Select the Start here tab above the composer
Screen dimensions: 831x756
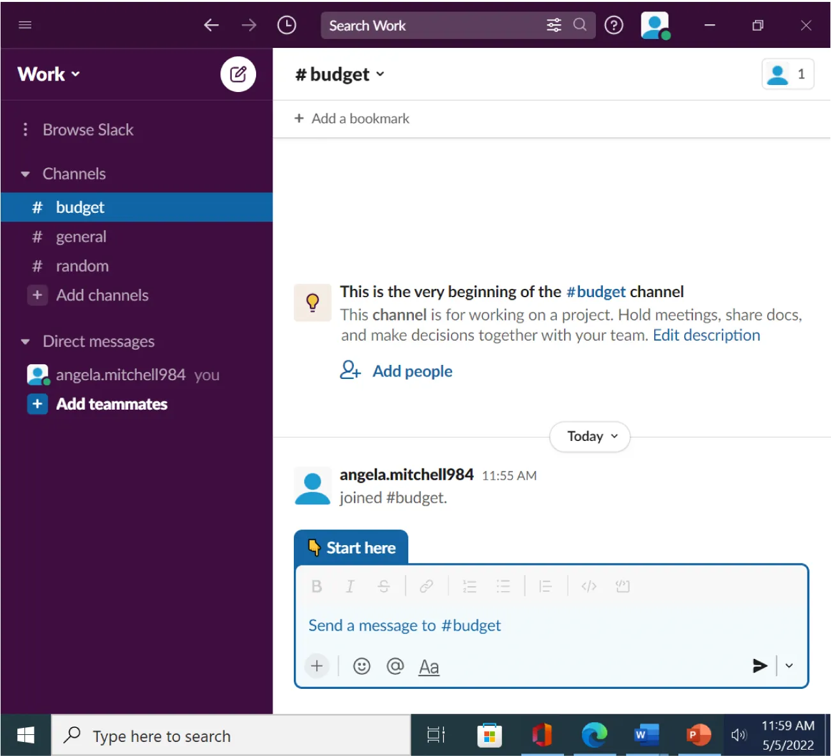350,547
